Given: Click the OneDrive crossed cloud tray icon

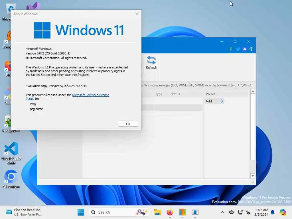Looking at the screenshot, I should coord(232,212).
